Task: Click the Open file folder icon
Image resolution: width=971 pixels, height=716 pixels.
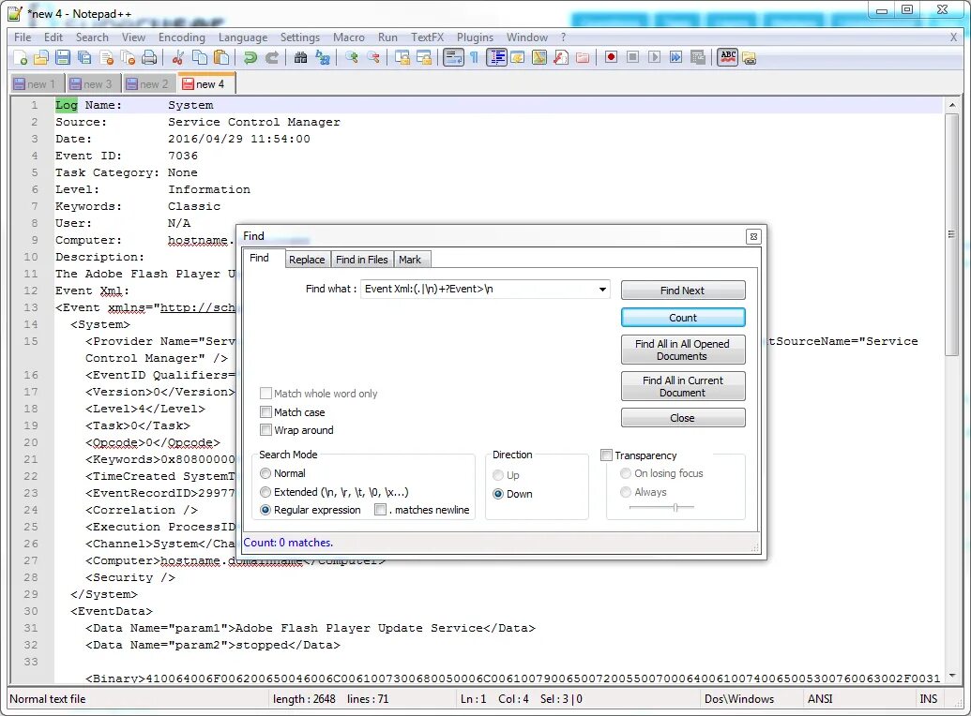Action: pyautogui.click(x=41, y=57)
